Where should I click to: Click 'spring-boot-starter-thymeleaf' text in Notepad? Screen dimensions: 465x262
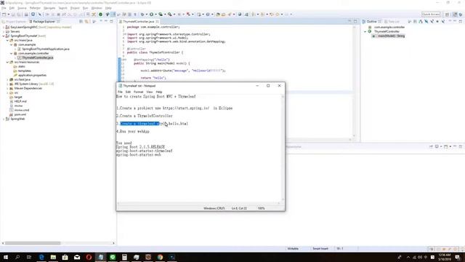pos(144,151)
